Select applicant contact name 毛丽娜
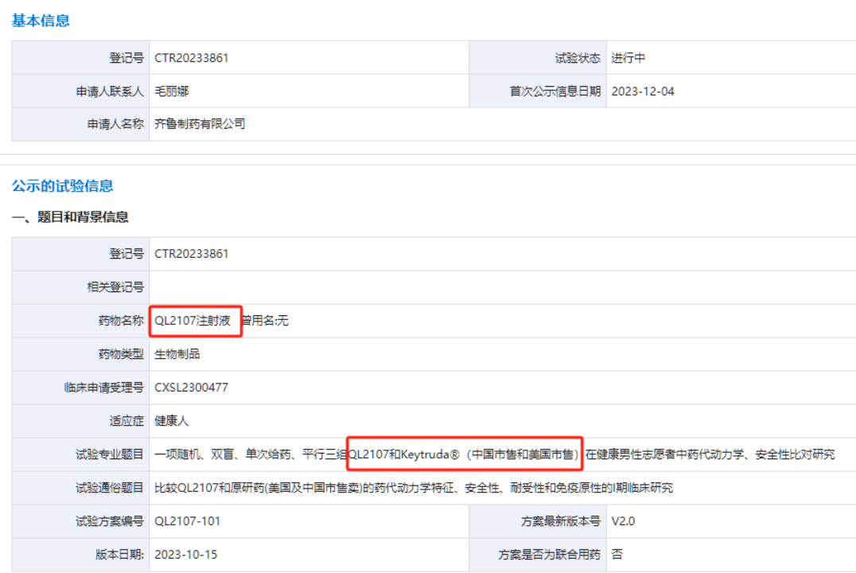This screenshot has width=856, height=573. [172, 92]
